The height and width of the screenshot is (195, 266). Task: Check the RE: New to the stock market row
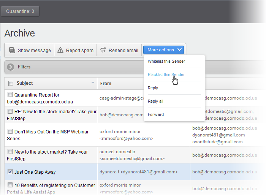click(10, 111)
